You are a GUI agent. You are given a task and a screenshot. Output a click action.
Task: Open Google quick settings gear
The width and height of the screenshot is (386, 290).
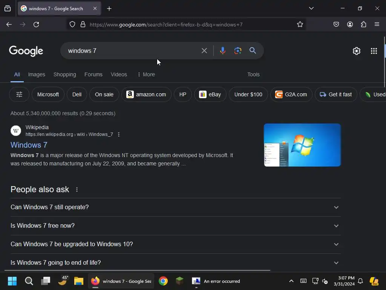coord(357,51)
